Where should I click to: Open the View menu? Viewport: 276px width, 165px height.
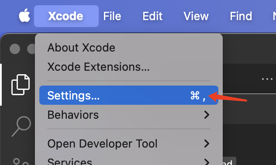(196, 16)
